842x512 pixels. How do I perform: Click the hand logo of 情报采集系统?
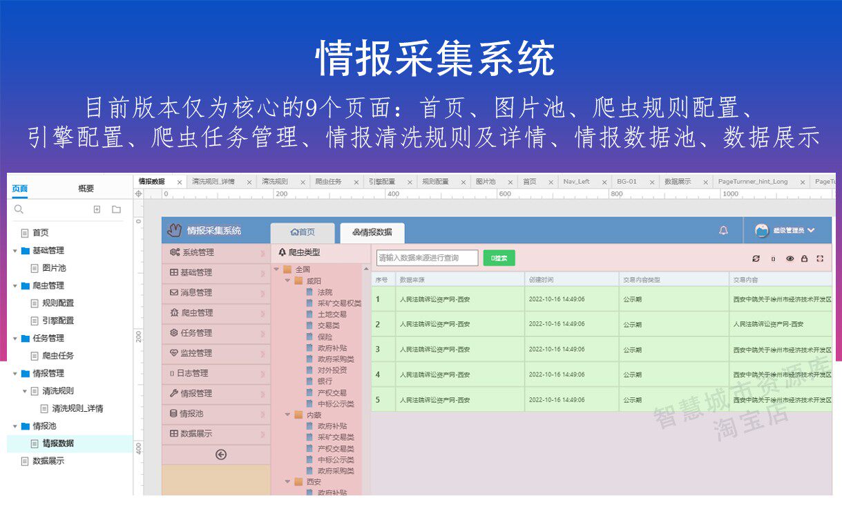click(175, 230)
